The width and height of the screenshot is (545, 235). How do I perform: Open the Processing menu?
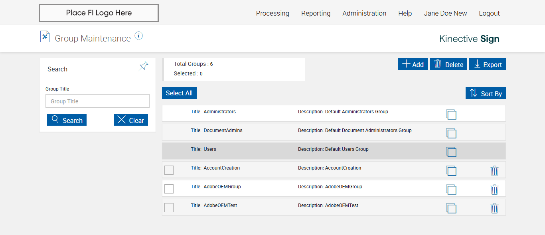272,13
